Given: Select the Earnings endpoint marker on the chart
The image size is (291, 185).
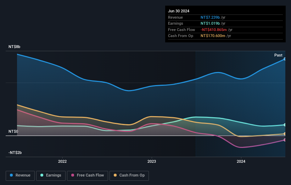Looking at the screenshot, I should 285,125.
